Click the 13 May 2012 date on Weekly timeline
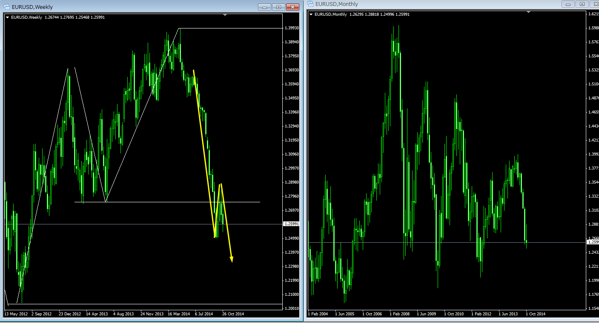Image resolution: width=599 pixels, height=323 pixels. 16,314
